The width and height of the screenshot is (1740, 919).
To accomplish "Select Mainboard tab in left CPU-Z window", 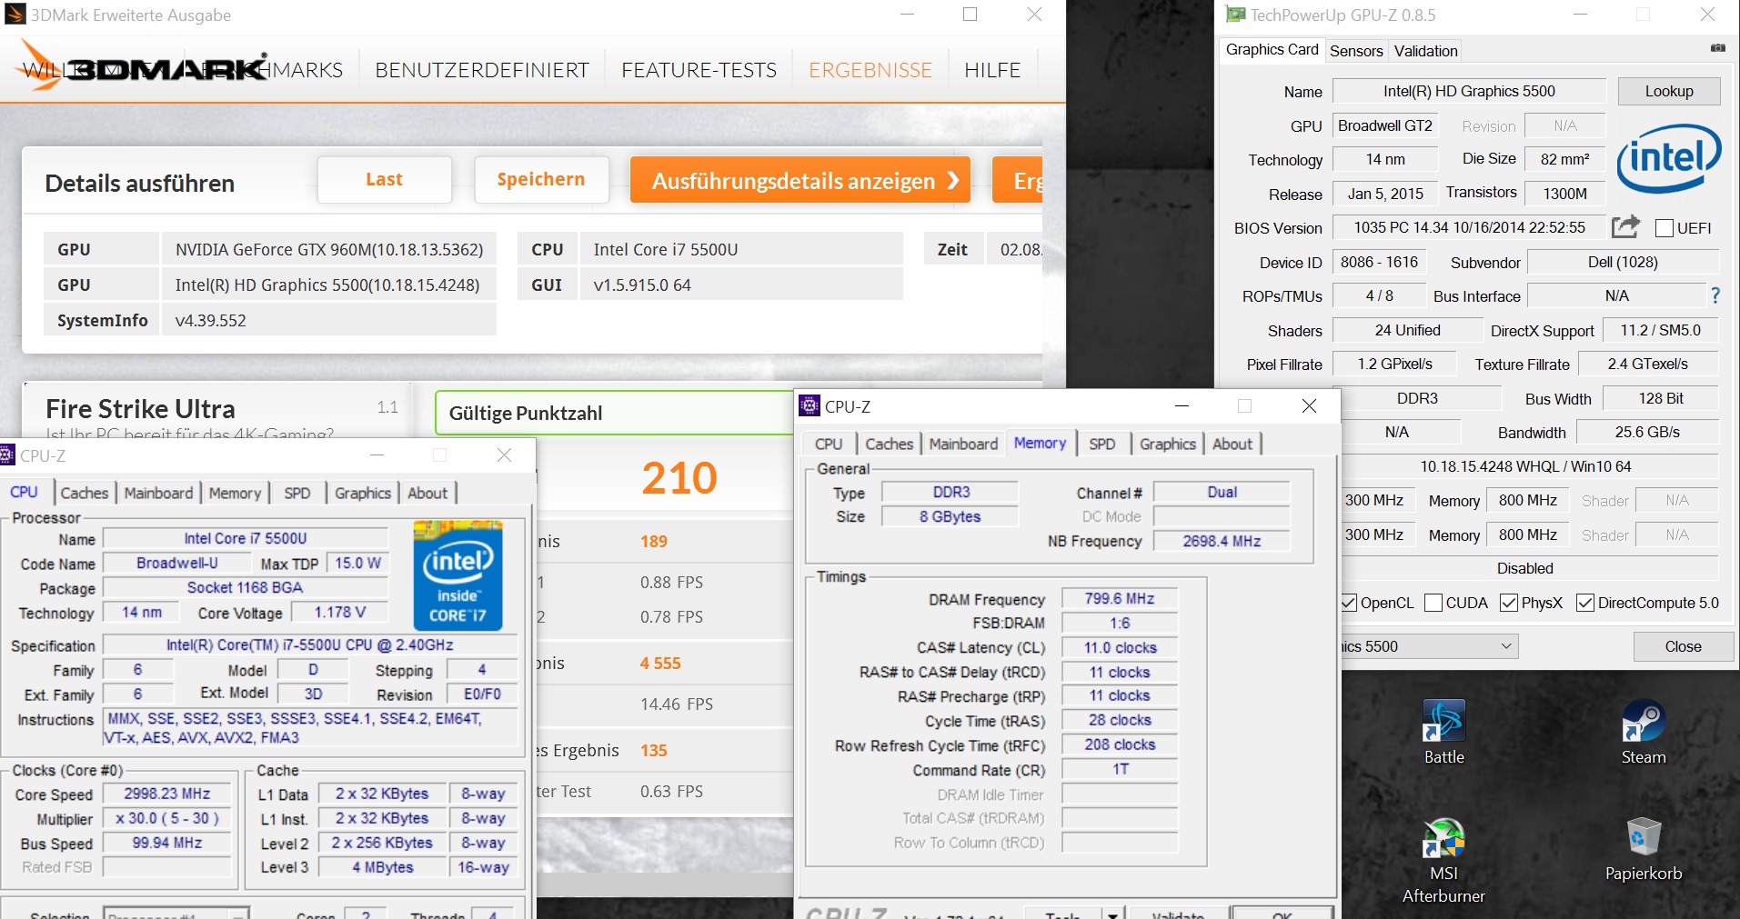I will tap(158, 493).
